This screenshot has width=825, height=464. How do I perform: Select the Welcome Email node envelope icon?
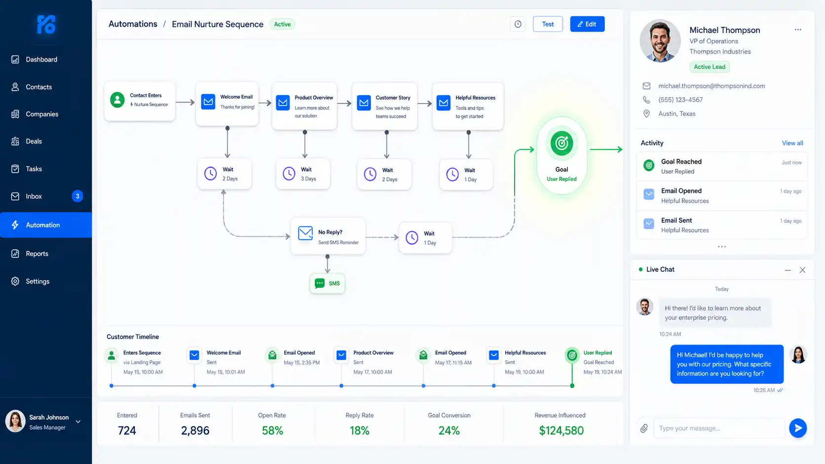tap(208, 102)
